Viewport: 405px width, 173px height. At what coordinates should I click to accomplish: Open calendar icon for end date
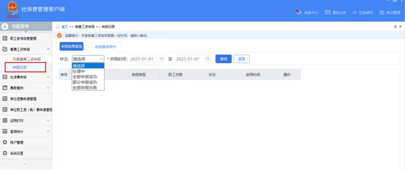click(x=207, y=59)
